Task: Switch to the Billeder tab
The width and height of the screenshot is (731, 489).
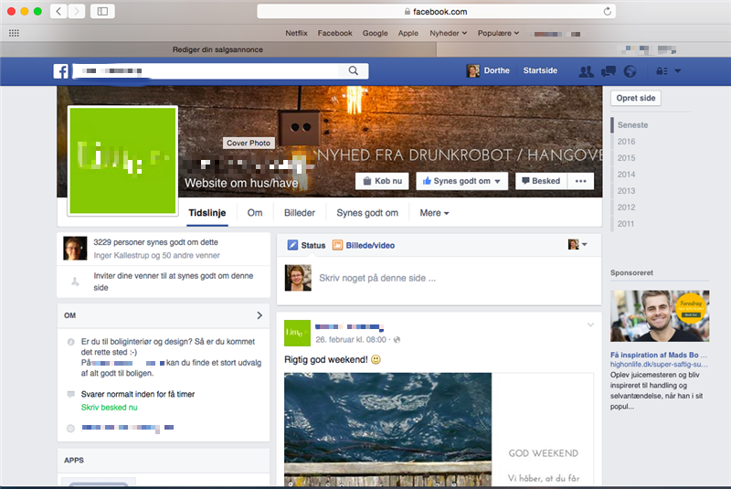Action: tap(300, 213)
